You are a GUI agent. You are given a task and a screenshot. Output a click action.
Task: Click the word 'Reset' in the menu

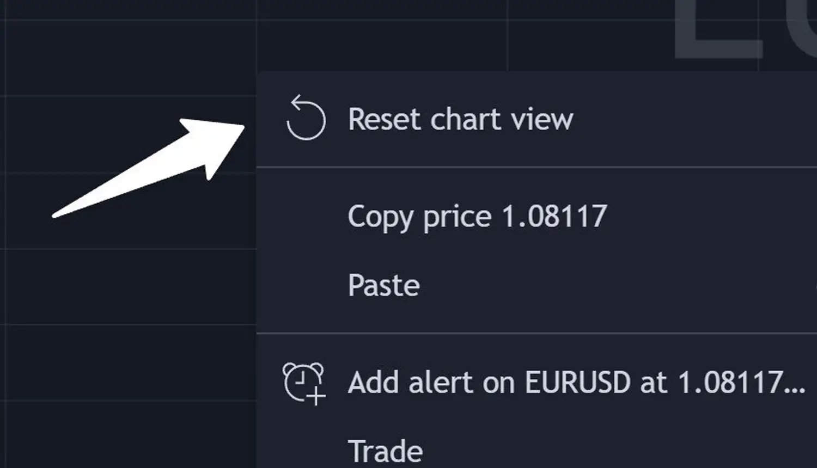point(384,119)
